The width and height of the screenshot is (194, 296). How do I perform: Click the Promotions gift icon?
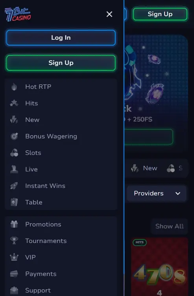click(x=14, y=224)
